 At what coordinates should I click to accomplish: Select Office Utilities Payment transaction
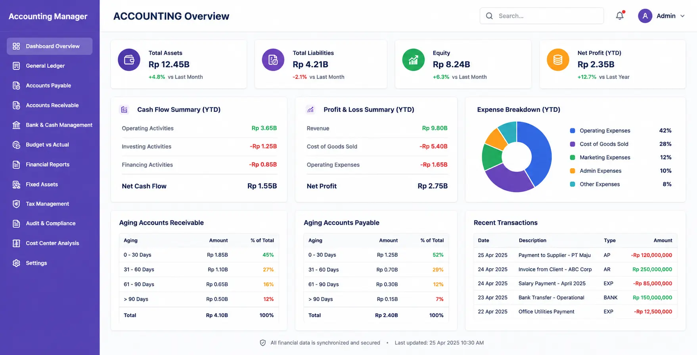pos(575,312)
